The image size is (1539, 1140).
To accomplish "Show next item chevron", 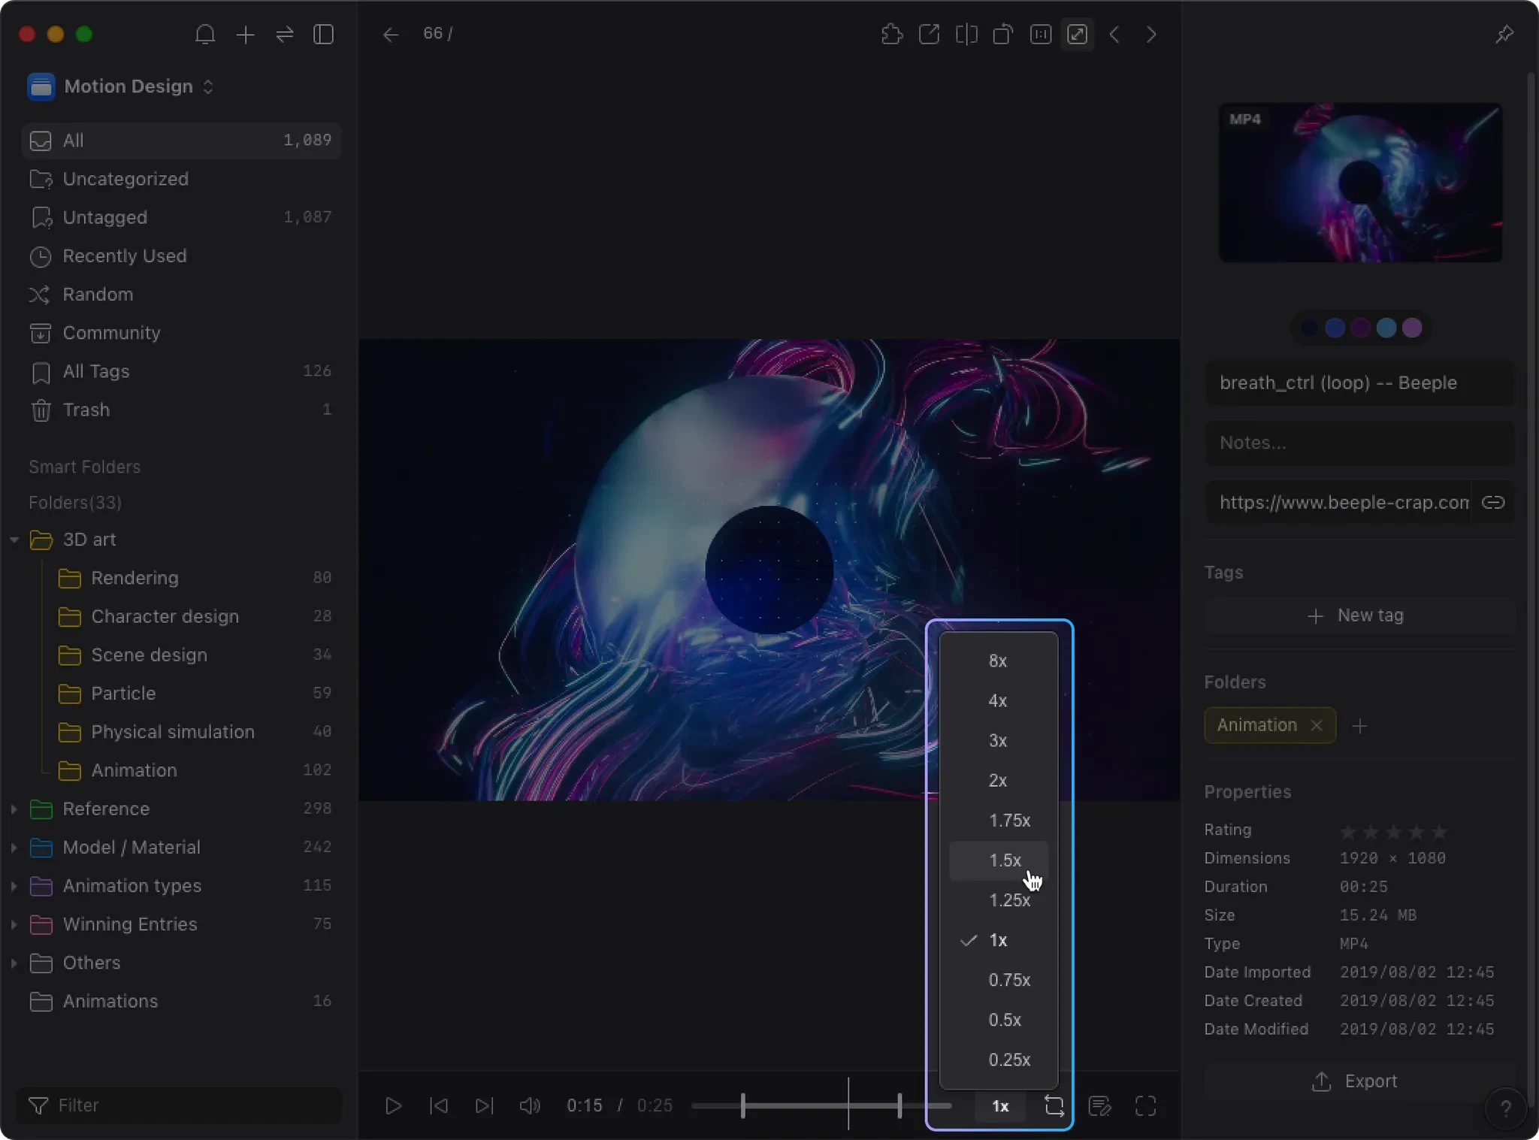I will pos(1151,35).
